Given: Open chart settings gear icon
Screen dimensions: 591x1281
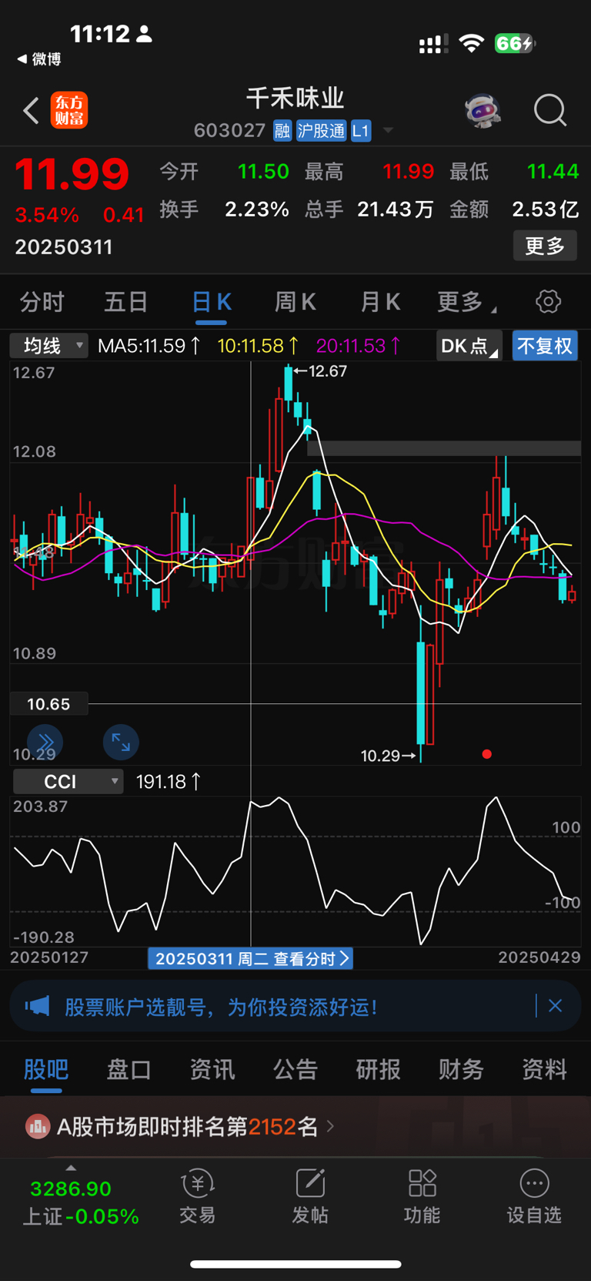Looking at the screenshot, I should (x=548, y=301).
